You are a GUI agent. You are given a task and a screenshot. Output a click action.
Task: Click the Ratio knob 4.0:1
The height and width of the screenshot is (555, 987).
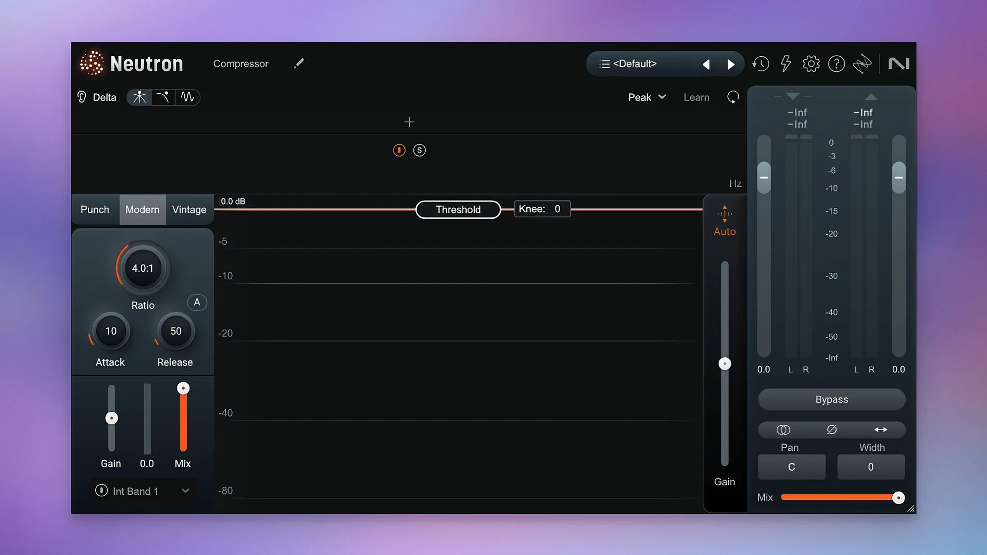tap(143, 268)
